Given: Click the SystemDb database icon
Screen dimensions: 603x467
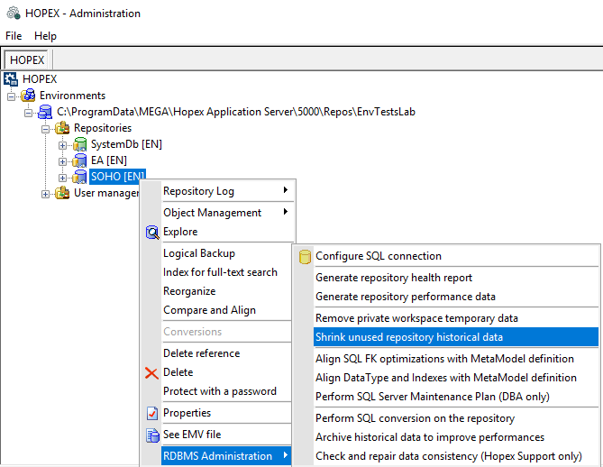Looking at the screenshot, I should (x=80, y=144).
